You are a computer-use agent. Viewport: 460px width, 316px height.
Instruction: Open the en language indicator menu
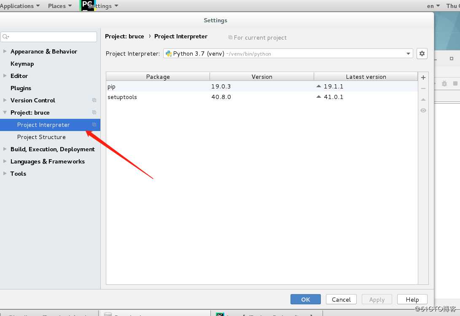433,6
